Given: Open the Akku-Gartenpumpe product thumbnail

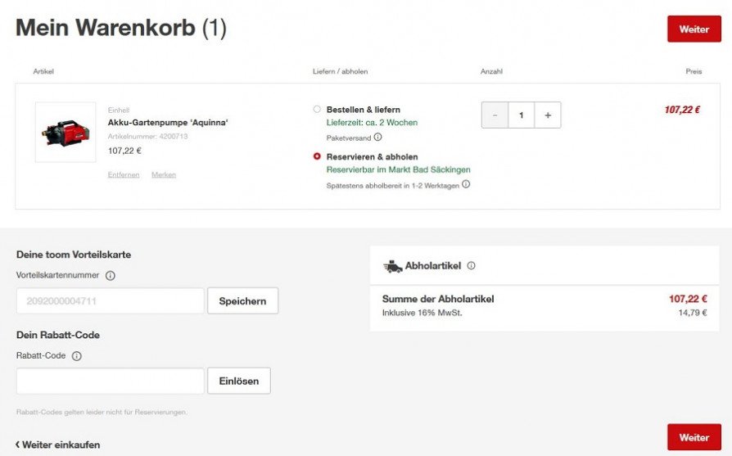Looking at the screenshot, I should tap(66, 132).
